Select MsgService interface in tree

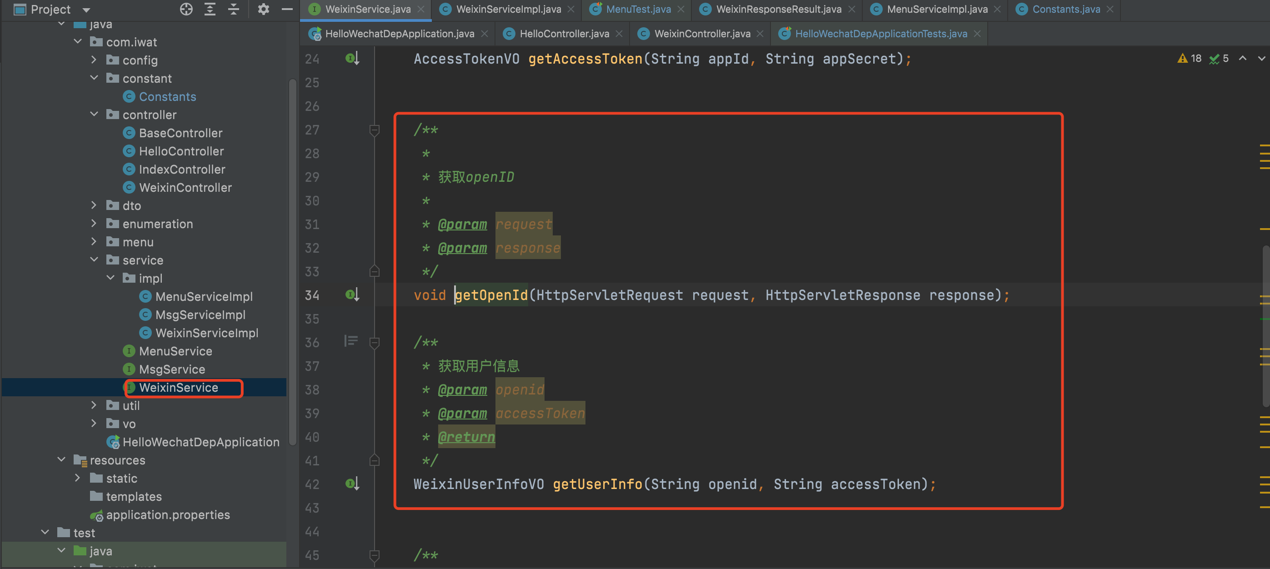[x=164, y=369]
